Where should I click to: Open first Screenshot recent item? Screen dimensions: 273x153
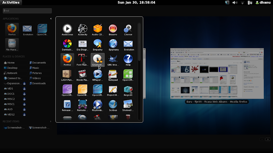coord(14,128)
